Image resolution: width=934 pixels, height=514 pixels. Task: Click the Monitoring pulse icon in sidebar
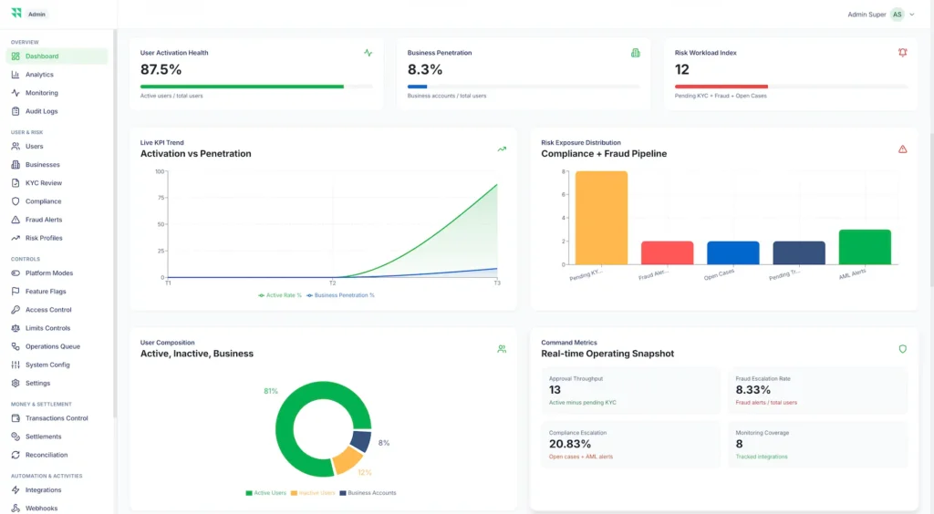(16, 93)
